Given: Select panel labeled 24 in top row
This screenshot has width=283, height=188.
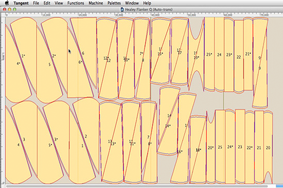Looking at the screenshot, I should (219, 55).
